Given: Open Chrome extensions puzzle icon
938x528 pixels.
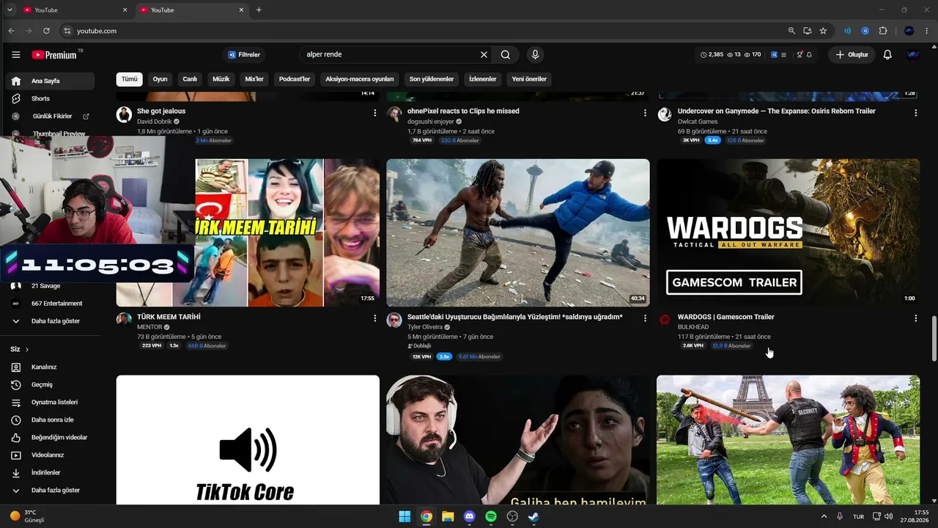Looking at the screenshot, I should 882,31.
